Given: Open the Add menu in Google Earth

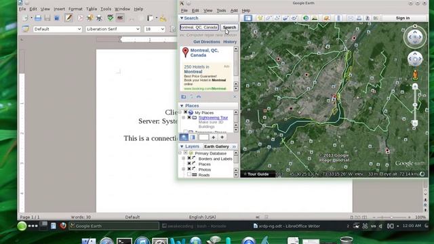Looking at the screenshot, I should (x=234, y=11).
